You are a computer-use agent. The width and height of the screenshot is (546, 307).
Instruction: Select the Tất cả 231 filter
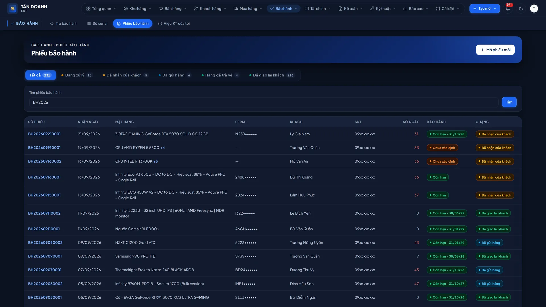[40, 75]
